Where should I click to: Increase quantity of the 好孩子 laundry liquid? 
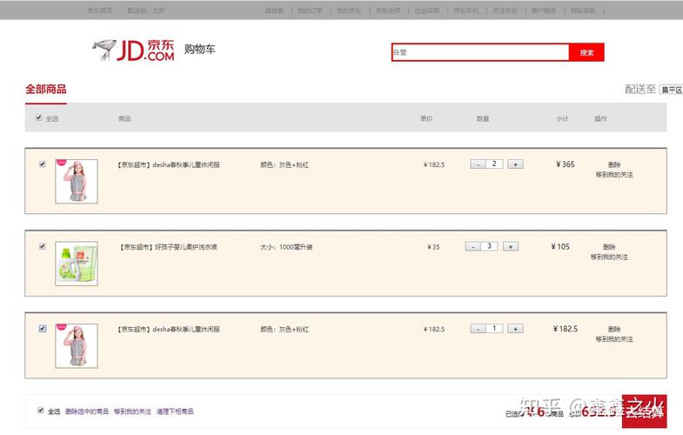coord(511,247)
